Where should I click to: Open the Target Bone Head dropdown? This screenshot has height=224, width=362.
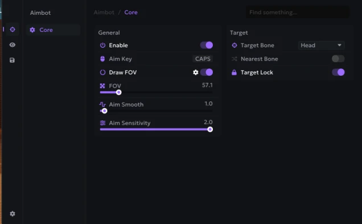(x=321, y=45)
